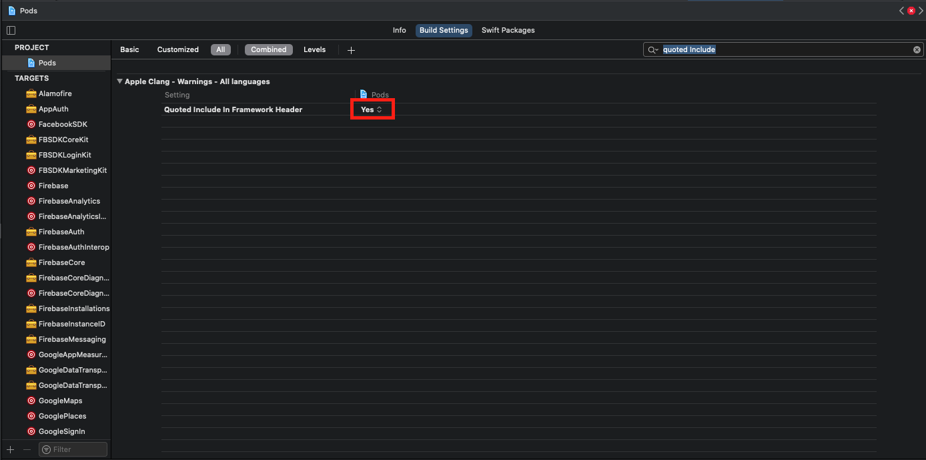Select the AppAuth framework icon
The width and height of the screenshot is (926, 460).
tap(31, 109)
